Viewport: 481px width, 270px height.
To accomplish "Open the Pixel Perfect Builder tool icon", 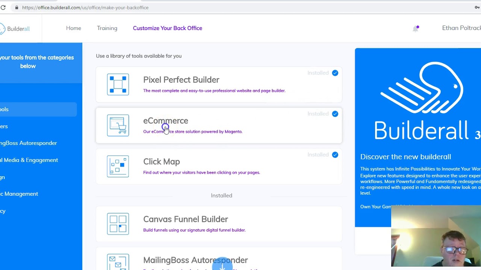I will click(x=118, y=84).
